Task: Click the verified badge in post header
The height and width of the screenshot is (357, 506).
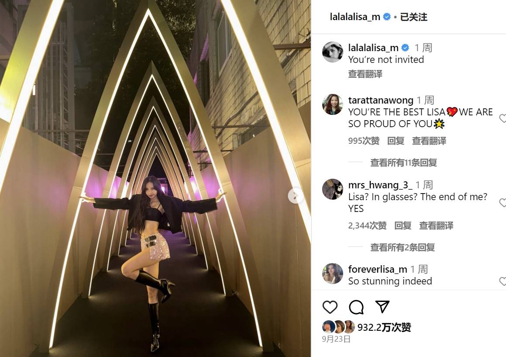Action: point(387,17)
